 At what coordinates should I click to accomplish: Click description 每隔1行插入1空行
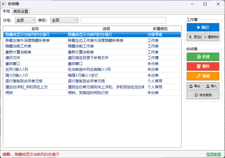[x=83, y=75]
